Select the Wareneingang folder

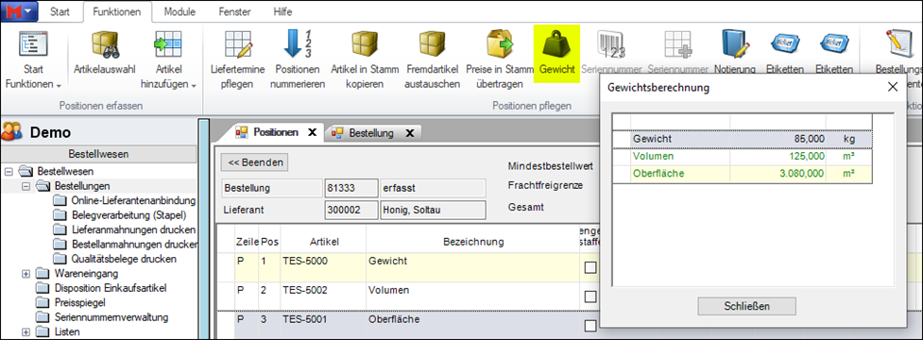click(x=86, y=274)
